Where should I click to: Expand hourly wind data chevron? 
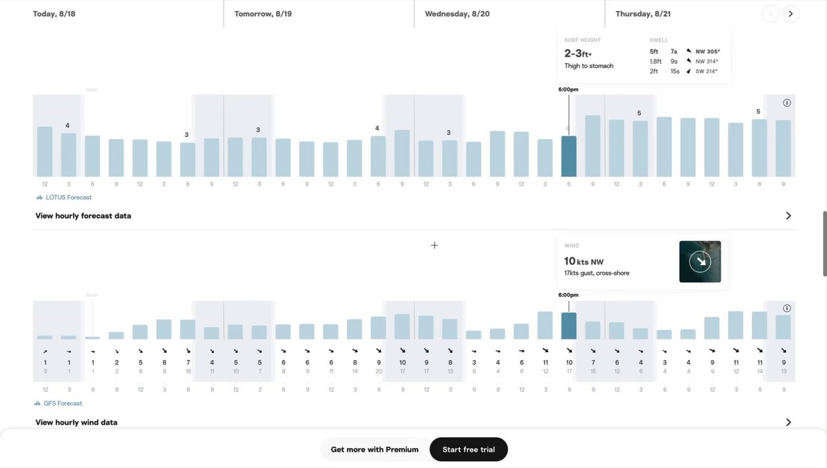click(788, 422)
